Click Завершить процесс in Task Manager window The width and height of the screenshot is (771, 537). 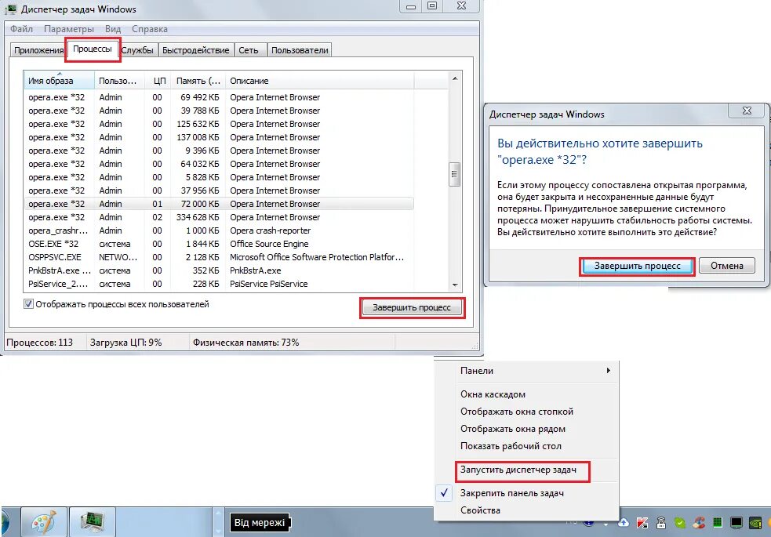click(412, 307)
